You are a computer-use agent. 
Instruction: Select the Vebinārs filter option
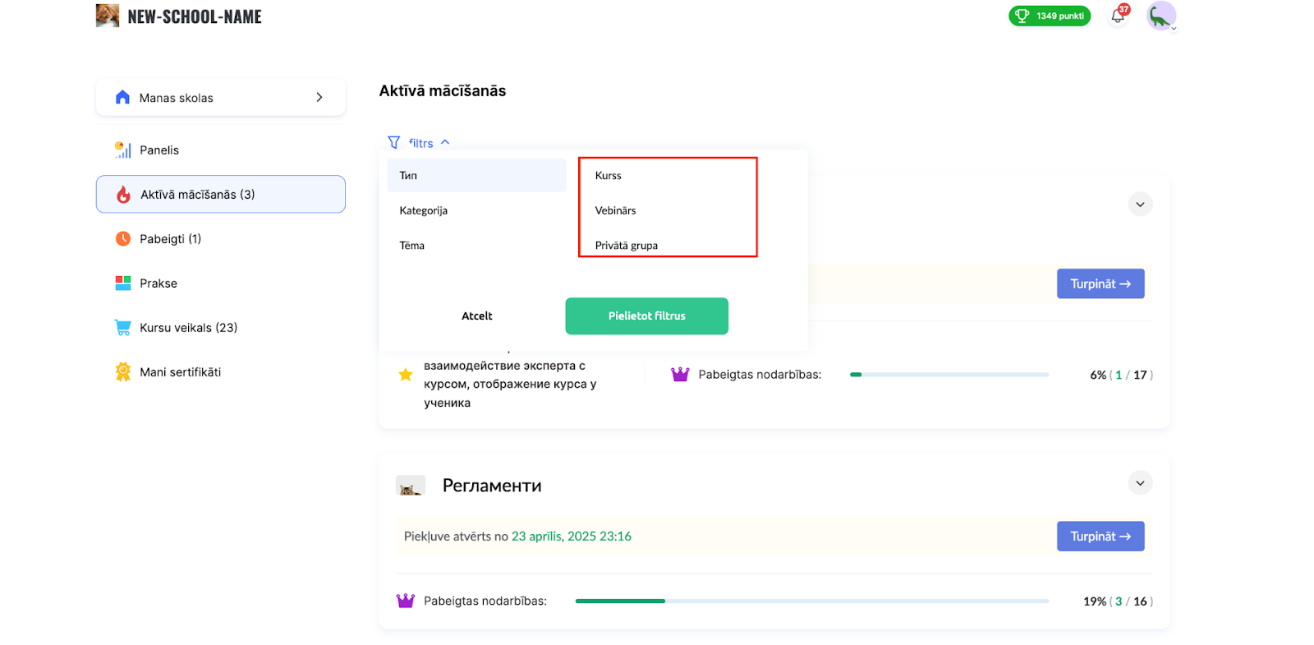(x=616, y=210)
